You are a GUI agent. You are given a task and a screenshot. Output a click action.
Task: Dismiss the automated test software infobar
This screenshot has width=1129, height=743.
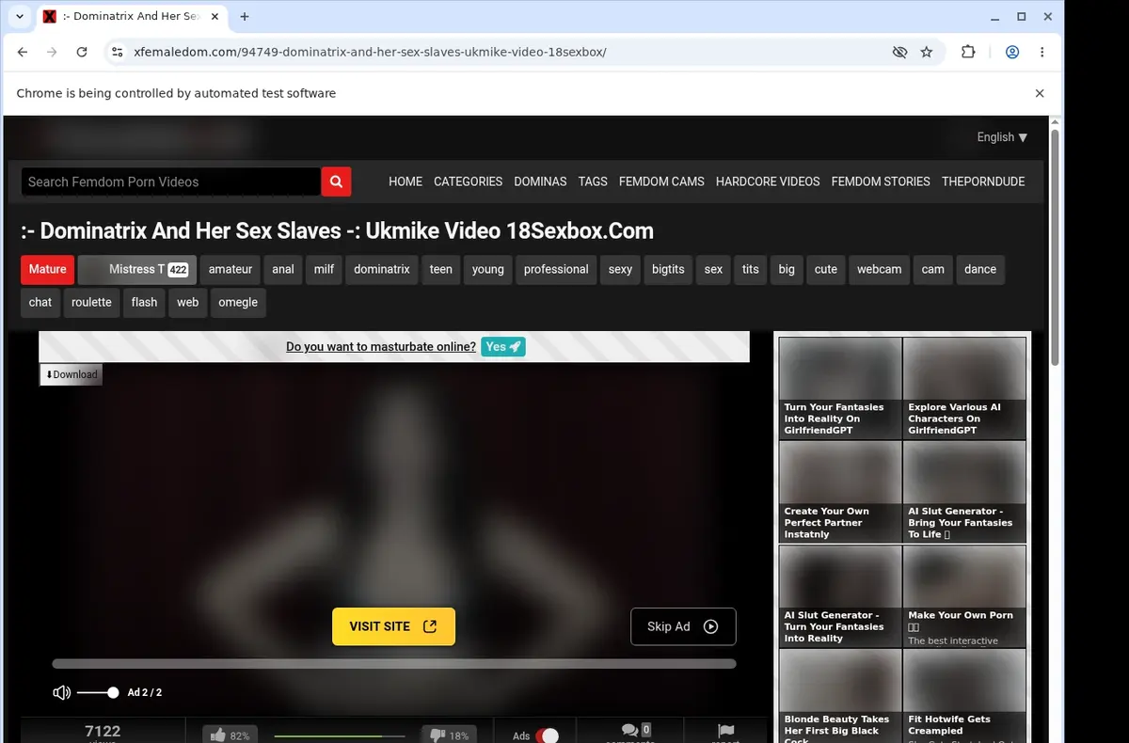point(1040,93)
